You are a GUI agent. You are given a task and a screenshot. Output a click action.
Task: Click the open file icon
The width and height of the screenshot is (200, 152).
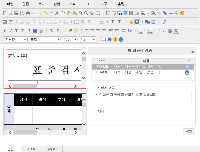[x=10, y=13]
